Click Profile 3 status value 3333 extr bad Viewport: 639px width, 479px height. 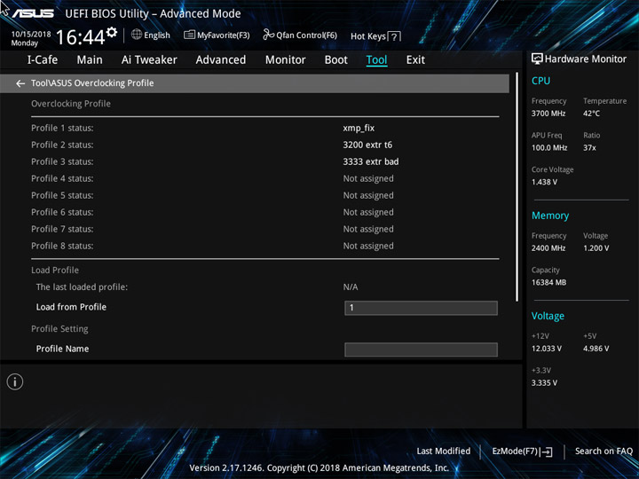371,161
